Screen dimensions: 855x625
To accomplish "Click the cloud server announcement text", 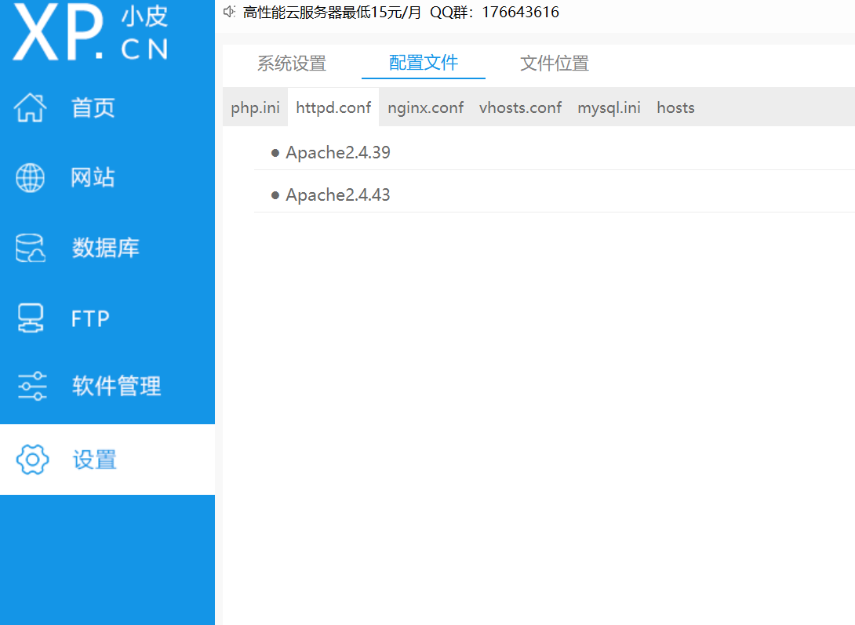I will (x=401, y=12).
